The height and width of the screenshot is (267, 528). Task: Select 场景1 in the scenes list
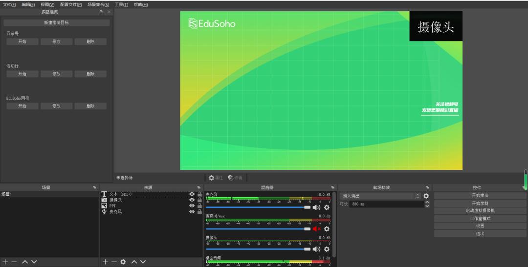pyautogui.click(x=49, y=194)
